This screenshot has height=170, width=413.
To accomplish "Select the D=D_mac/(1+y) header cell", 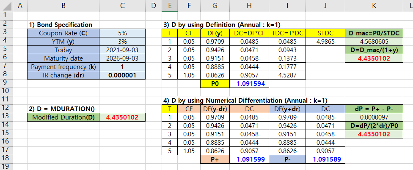I will click(374, 50).
